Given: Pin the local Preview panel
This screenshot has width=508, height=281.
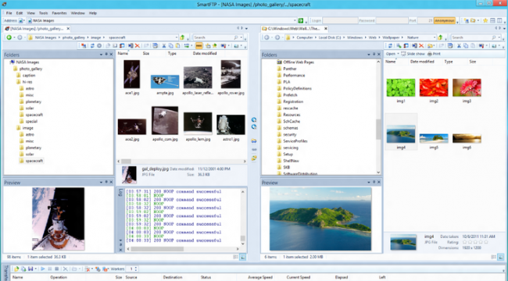Looking at the screenshot, I should 374,183.
